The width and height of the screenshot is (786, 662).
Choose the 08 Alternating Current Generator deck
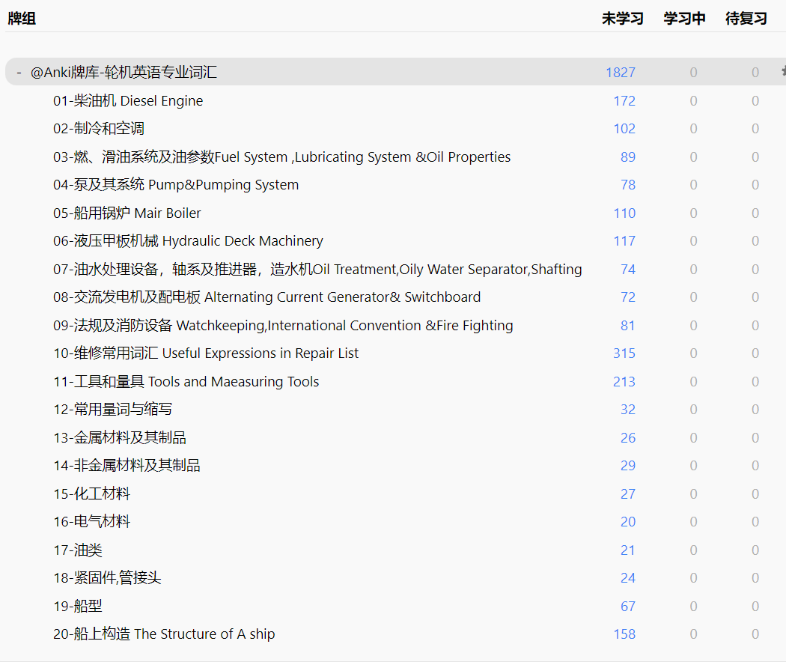coord(266,297)
